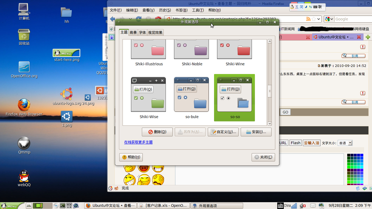Toggle checkbox in so-bule theme preview

[x=179, y=97]
